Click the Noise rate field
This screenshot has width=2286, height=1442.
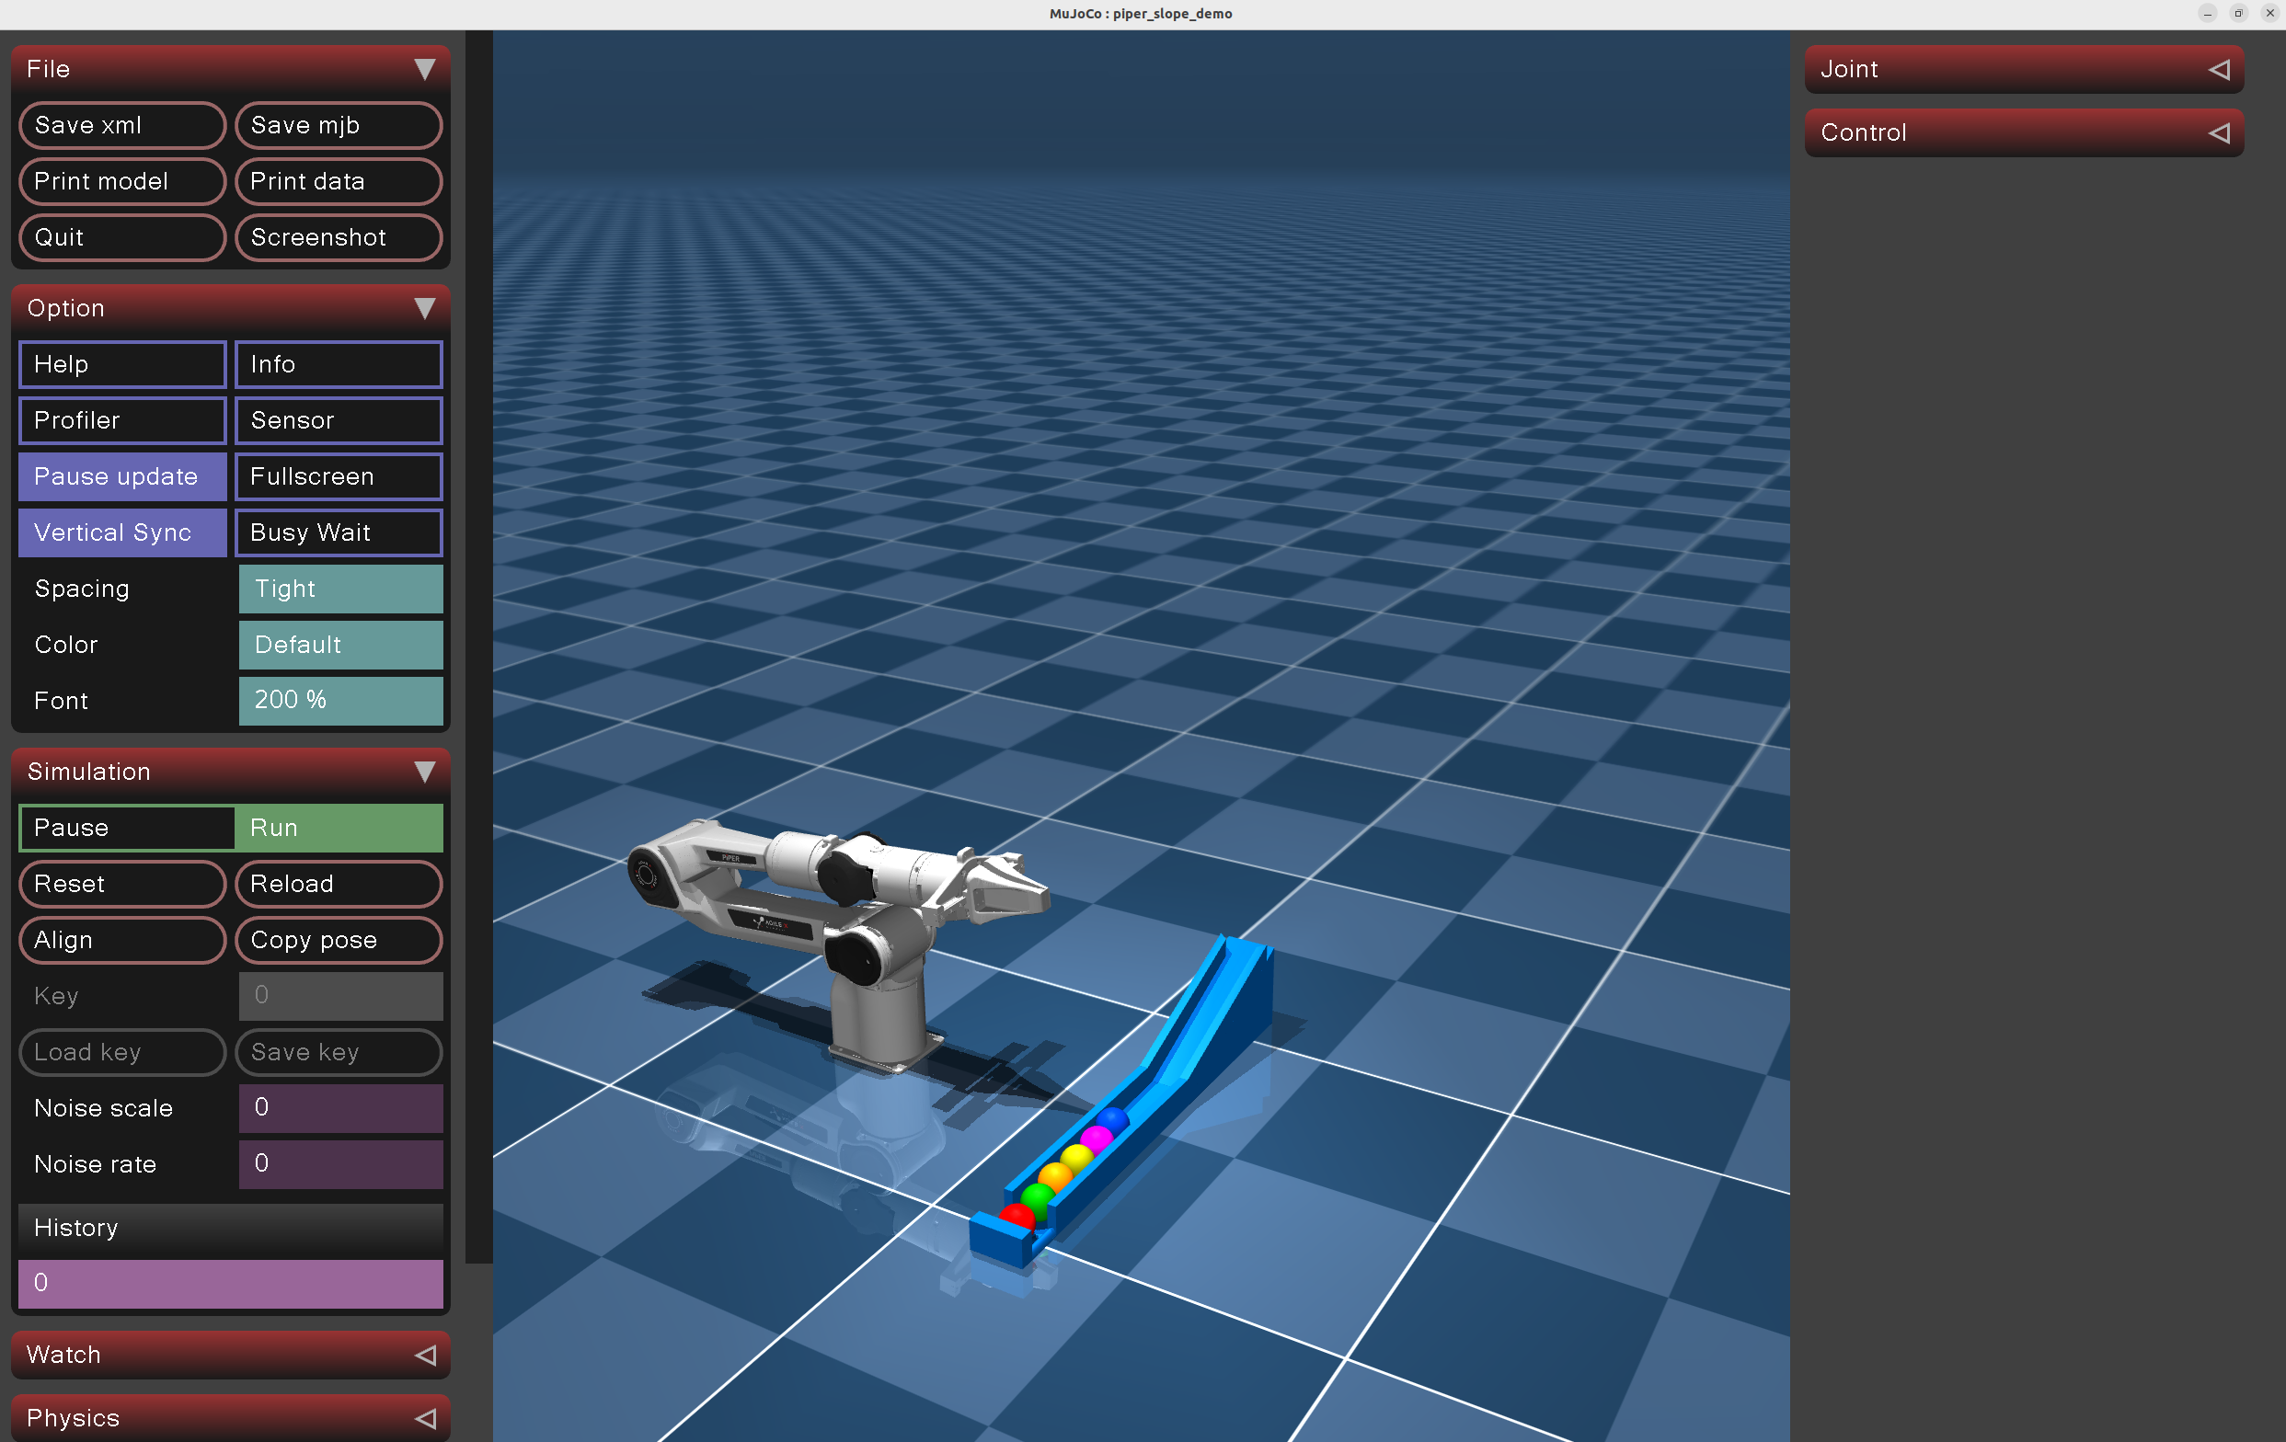[340, 1164]
